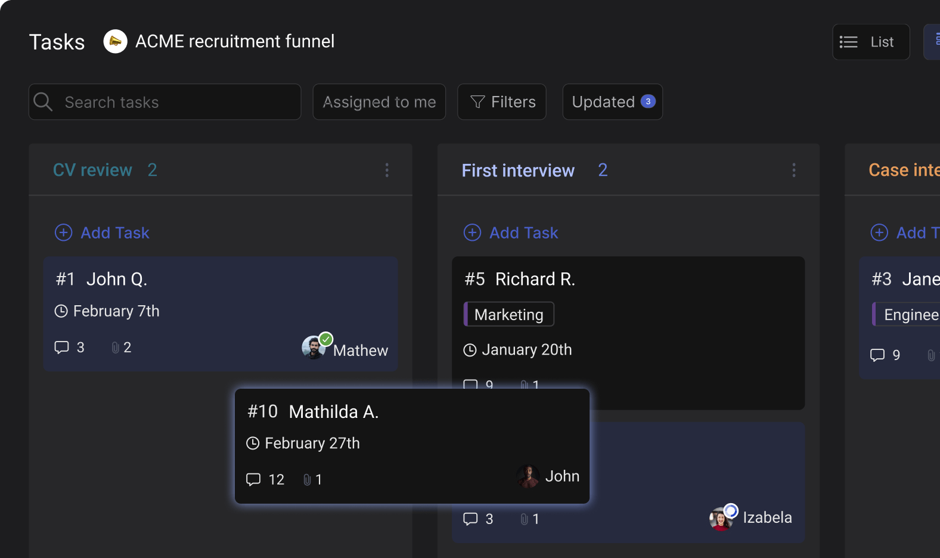
Task: Click plus icon beside First interview Add Task
Action: tap(473, 232)
